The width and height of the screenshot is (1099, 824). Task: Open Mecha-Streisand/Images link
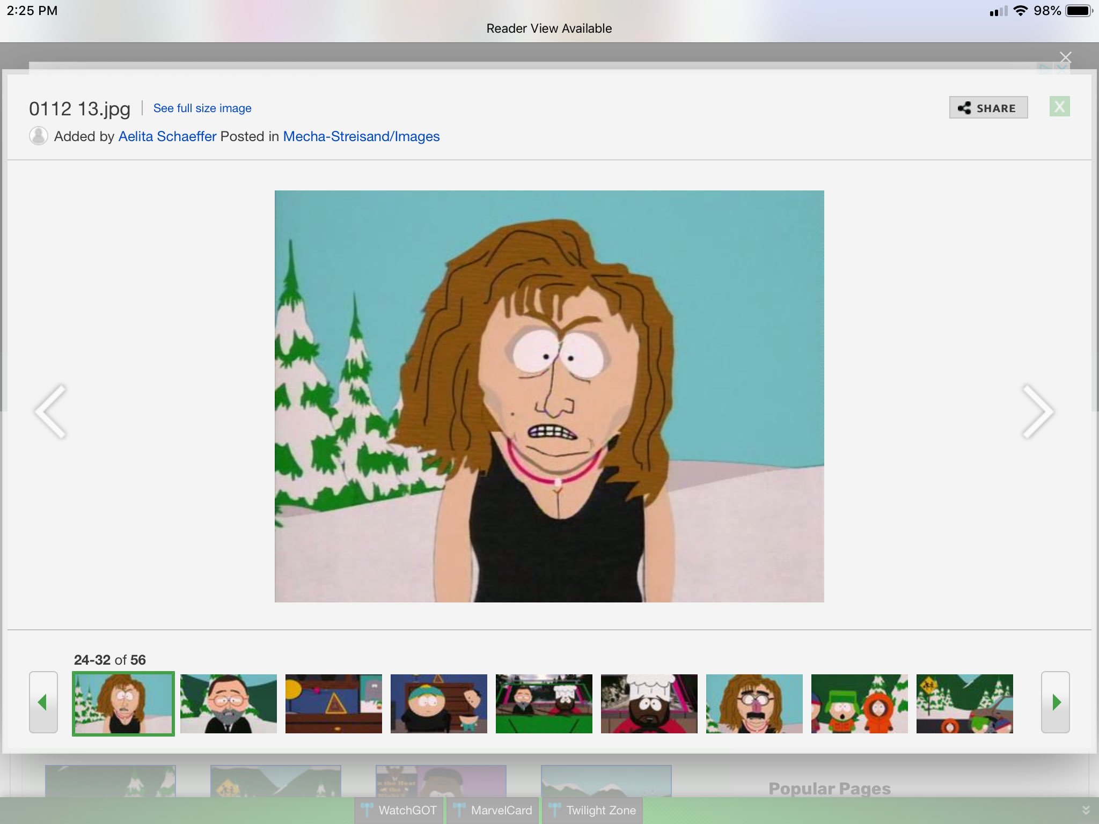[x=361, y=136]
